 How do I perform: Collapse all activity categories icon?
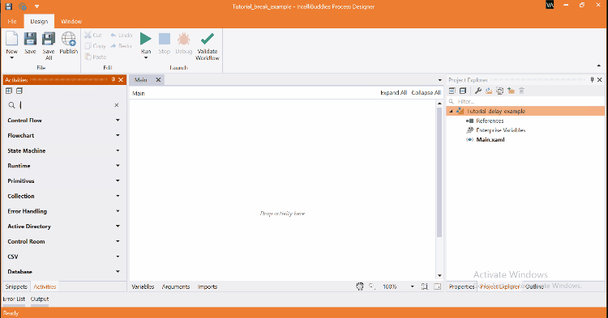(19, 91)
